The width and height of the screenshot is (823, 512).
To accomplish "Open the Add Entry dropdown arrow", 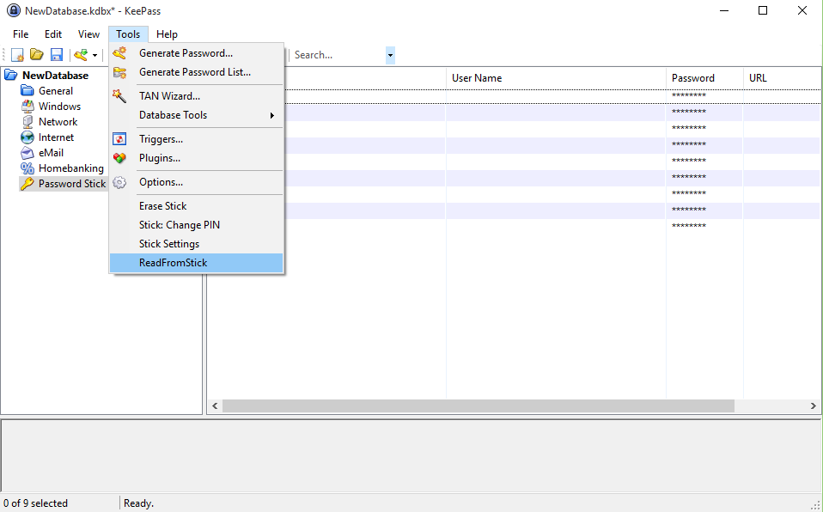I will pyautogui.click(x=95, y=55).
